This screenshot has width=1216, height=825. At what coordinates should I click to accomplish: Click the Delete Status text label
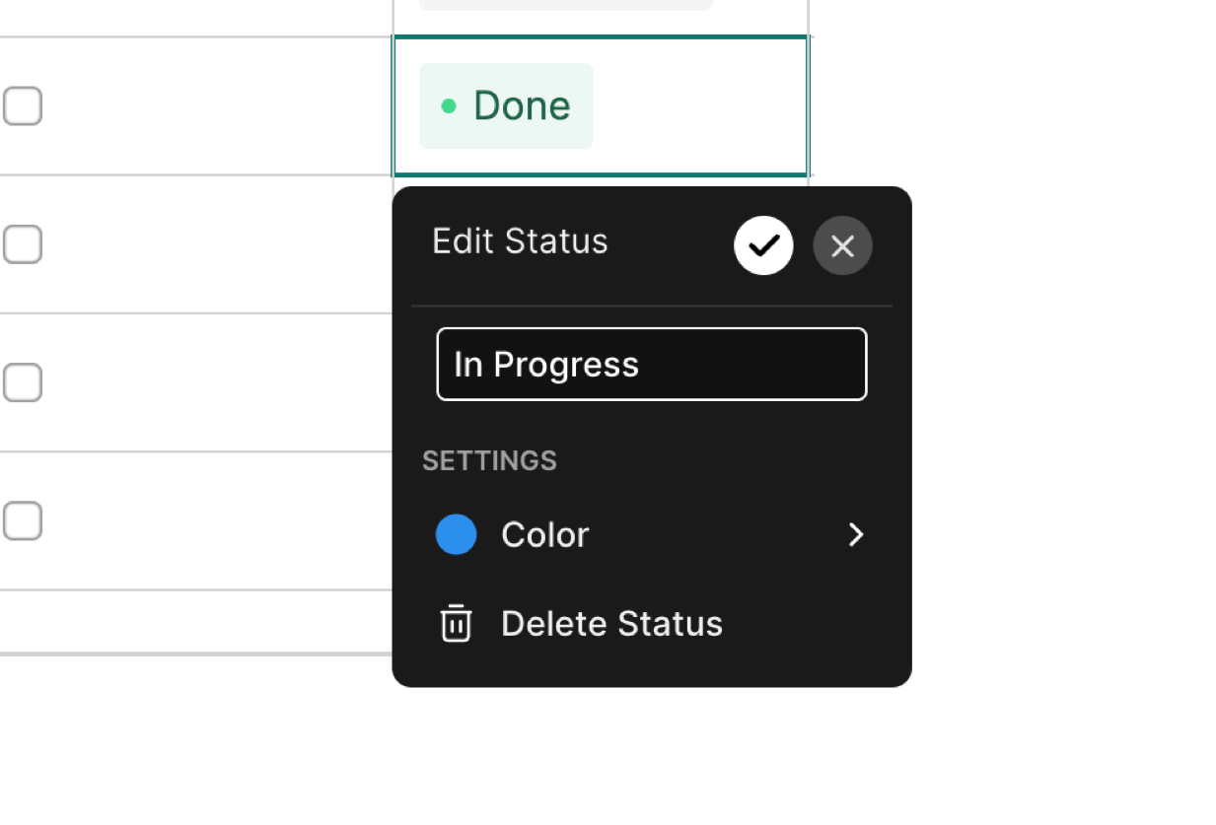[x=611, y=624]
